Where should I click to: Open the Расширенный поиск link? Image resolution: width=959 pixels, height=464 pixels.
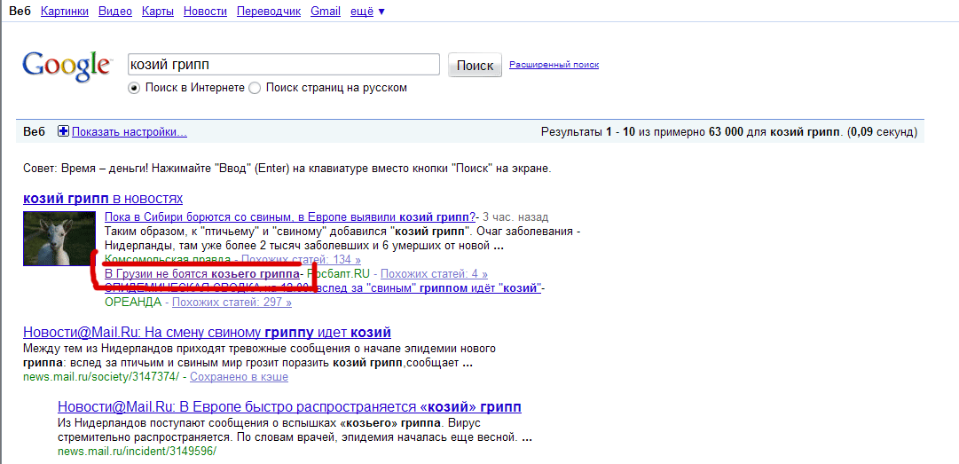(554, 64)
